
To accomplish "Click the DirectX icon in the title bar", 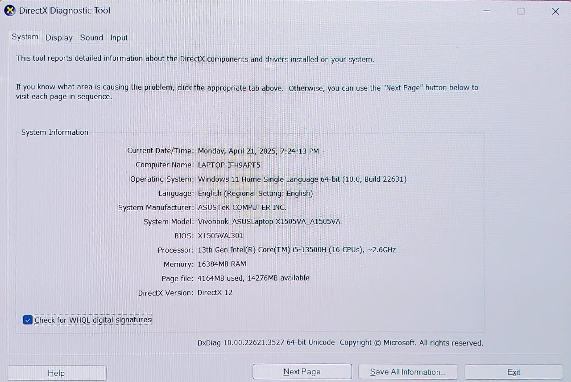I will (10, 11).
